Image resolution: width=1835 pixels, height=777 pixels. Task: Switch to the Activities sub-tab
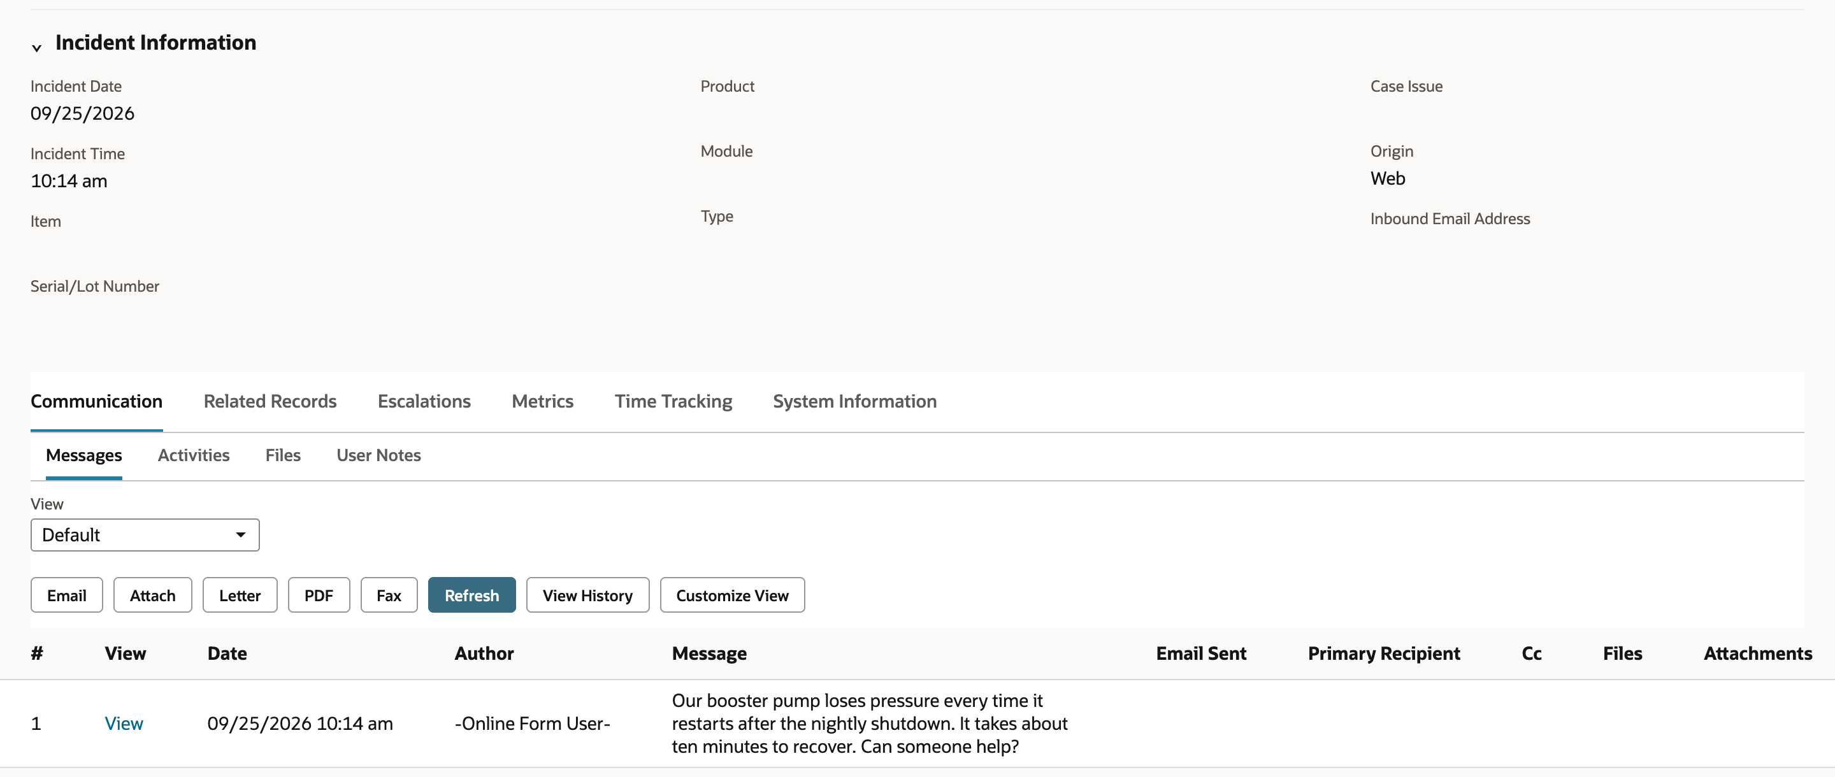coord(194,455)
